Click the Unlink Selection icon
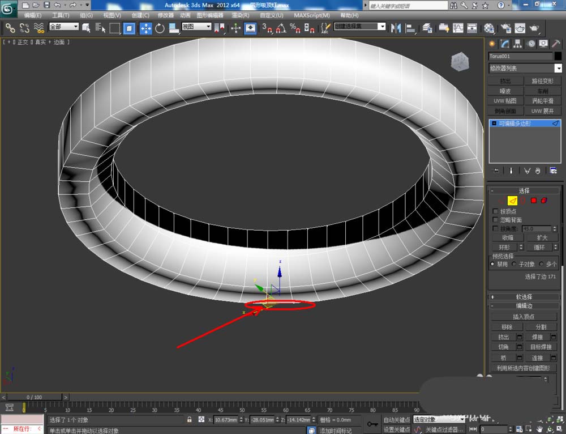Image resolution: width=566 pixels, height=434 pixels. click(x=24, y=28)
